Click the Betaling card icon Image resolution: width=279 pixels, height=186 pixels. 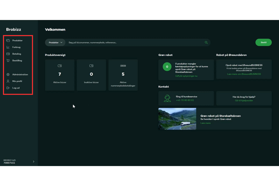pyautogui.click(x=8, y=54)
